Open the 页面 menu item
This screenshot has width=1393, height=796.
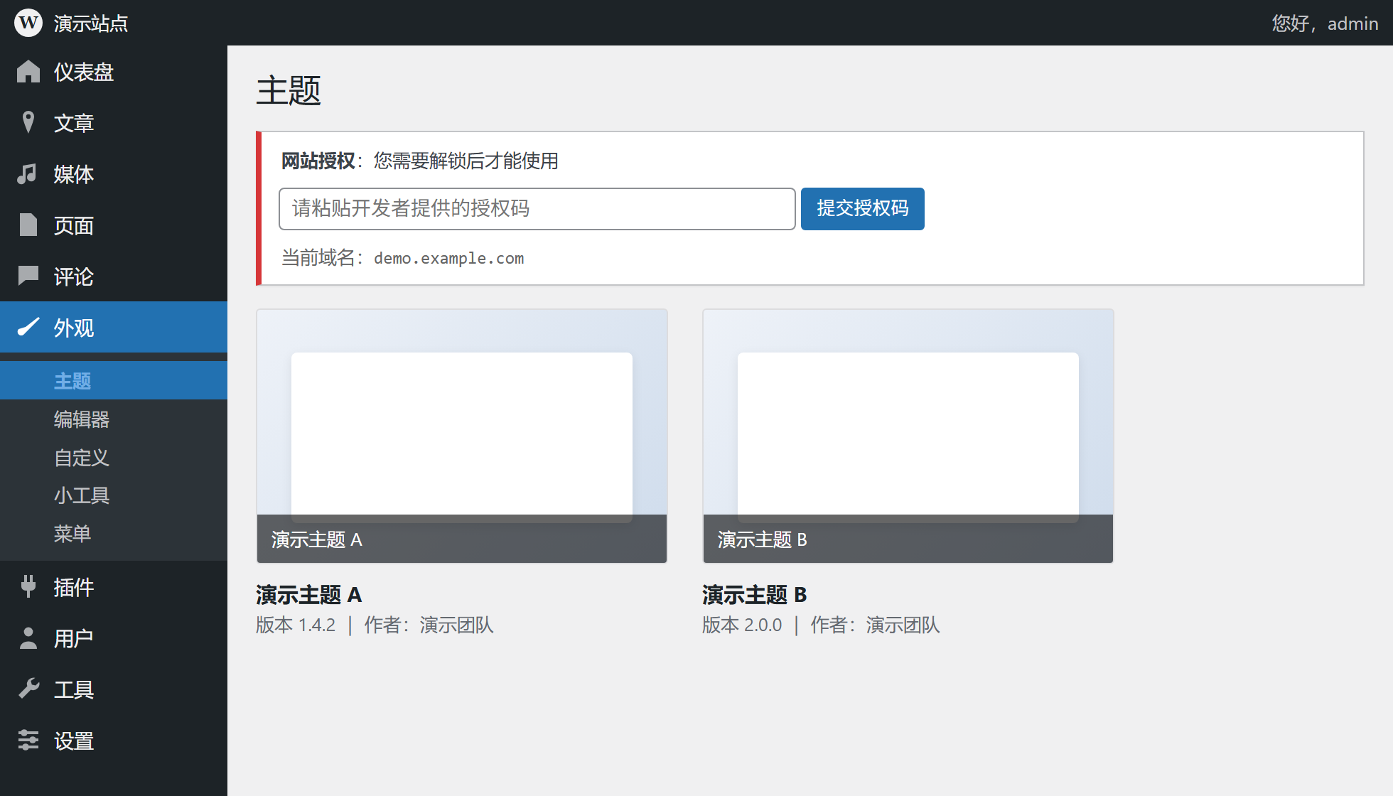tap(114, 225)
